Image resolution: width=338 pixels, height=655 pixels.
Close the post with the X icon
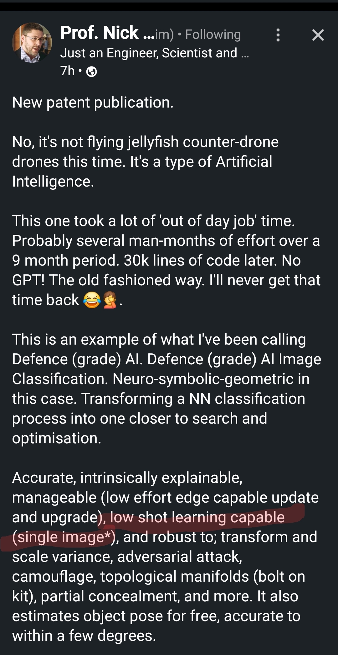point(318,35)
